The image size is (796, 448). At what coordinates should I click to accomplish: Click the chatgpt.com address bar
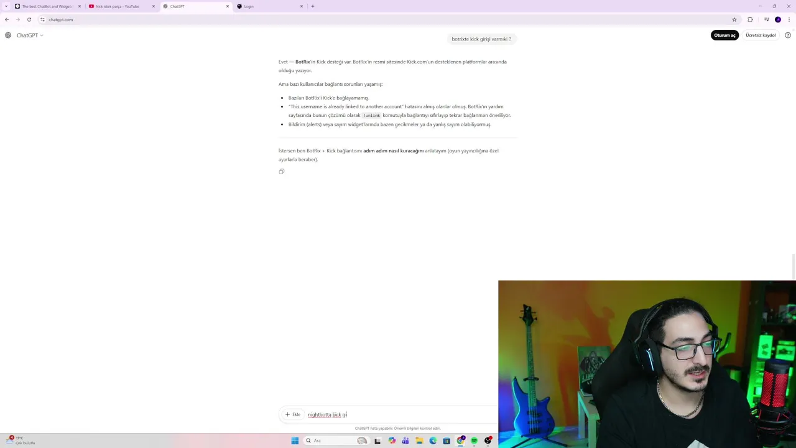(x=386, y=19)
